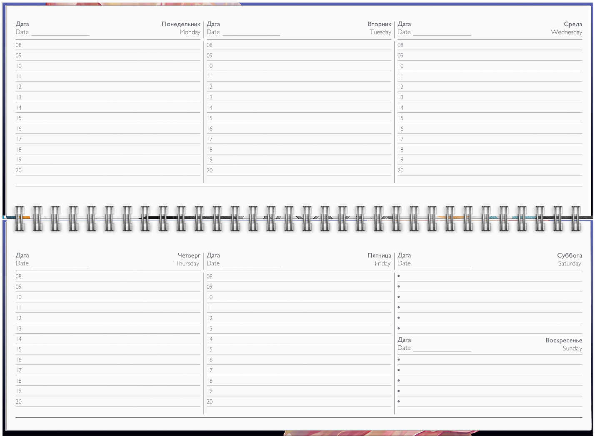Select the 17 time row under Friday
Screen dimensions: 595x436
click(x=298, y=371)
